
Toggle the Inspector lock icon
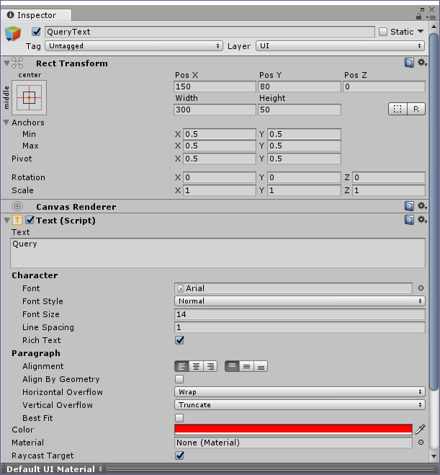pos(418,17)
